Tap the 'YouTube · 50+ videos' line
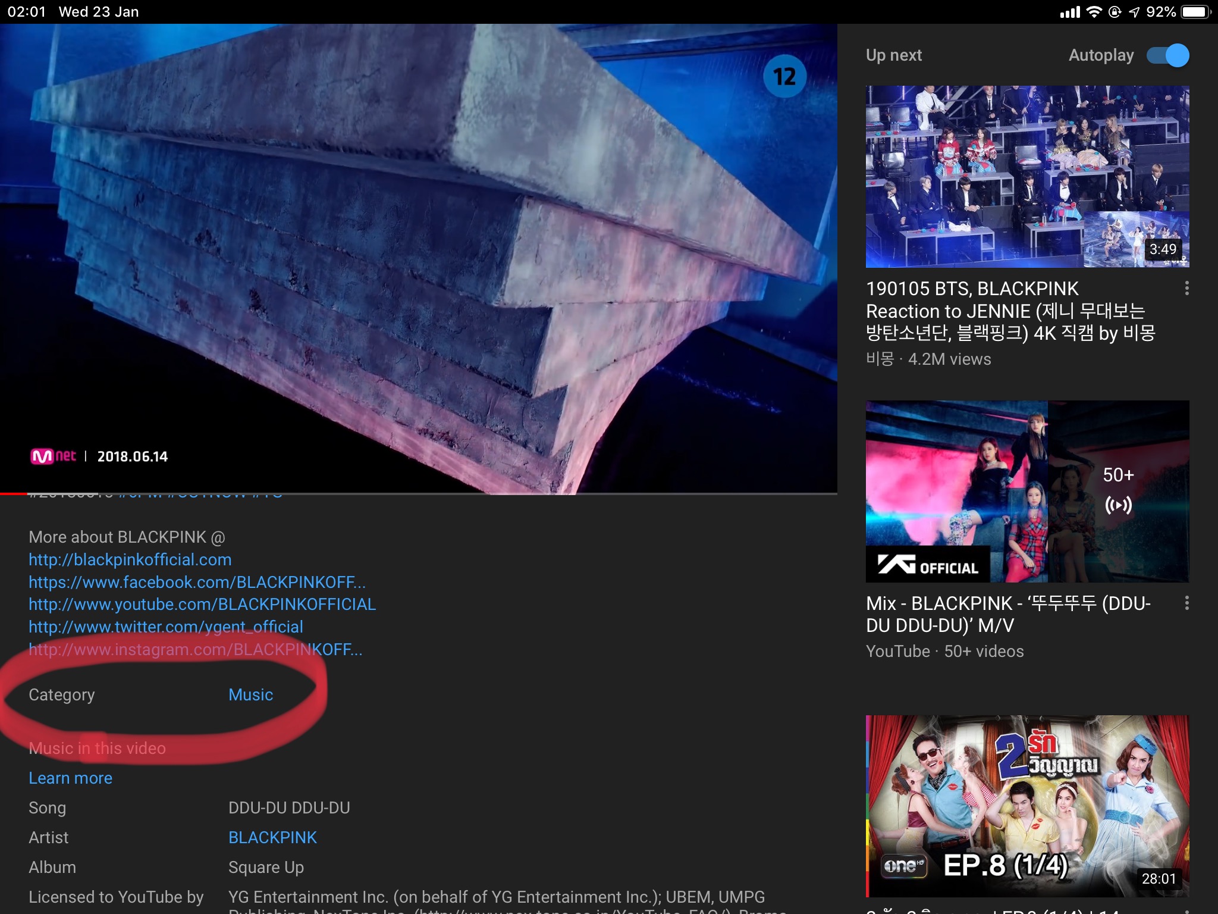 pyautogui.click(x=944, y=651)
